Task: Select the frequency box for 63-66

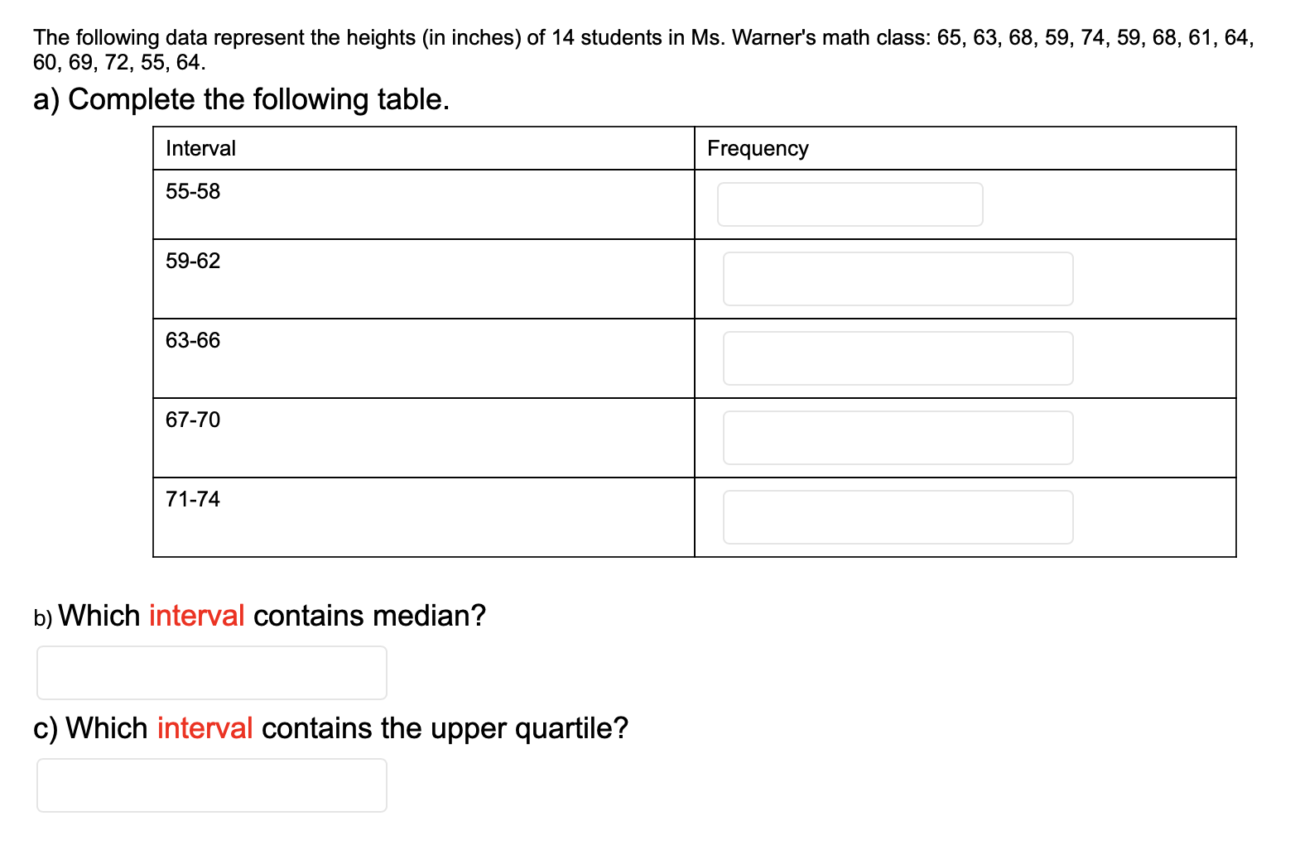Action: [898, 358]
